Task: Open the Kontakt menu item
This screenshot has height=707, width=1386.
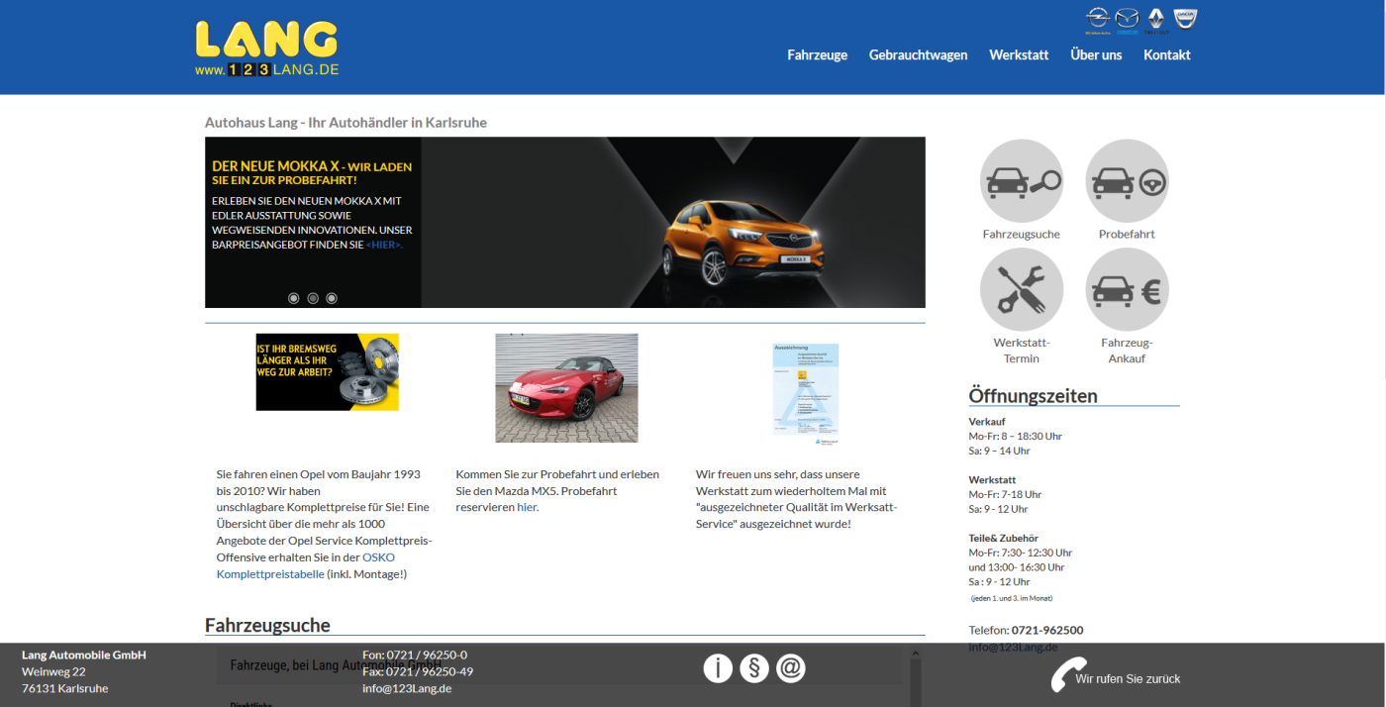Action: click(x=1167, y=54)
